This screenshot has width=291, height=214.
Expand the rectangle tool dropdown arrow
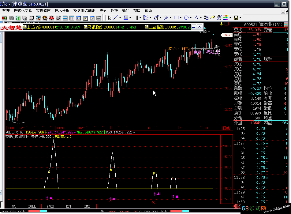pos(181,18)
